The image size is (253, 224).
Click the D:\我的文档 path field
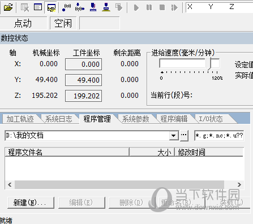(x=87, y=135)
